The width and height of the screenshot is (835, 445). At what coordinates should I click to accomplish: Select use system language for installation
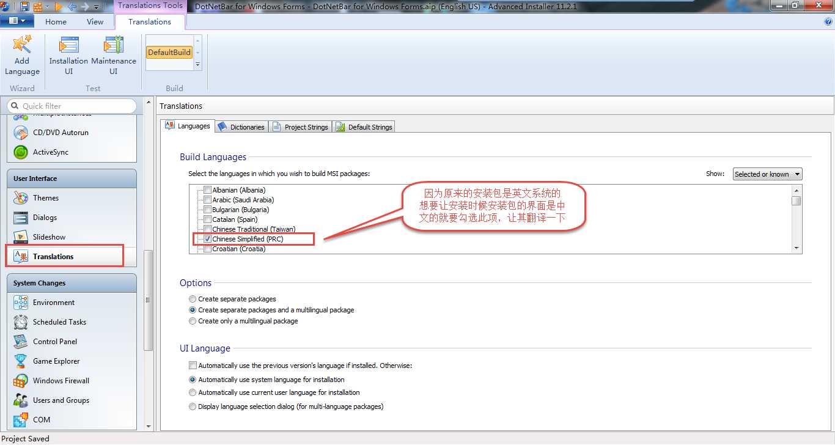[193, 380]
